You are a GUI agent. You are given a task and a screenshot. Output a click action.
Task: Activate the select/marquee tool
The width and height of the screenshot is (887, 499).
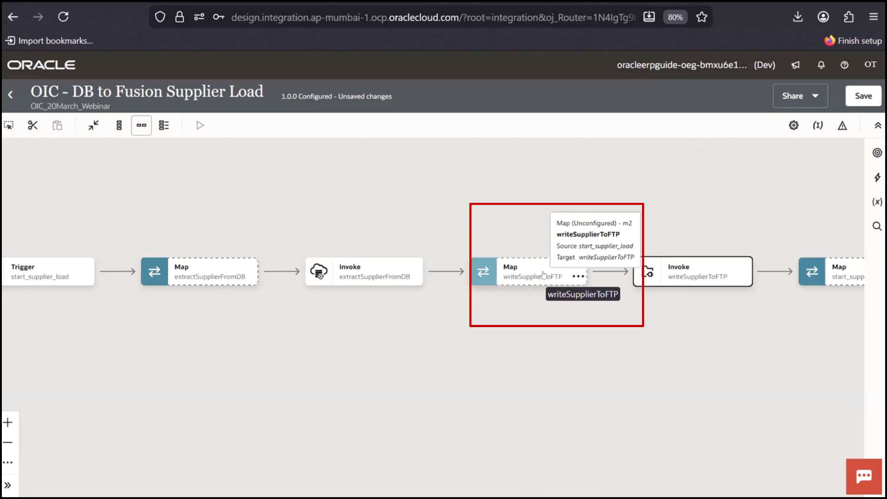(x=9, y=125)
